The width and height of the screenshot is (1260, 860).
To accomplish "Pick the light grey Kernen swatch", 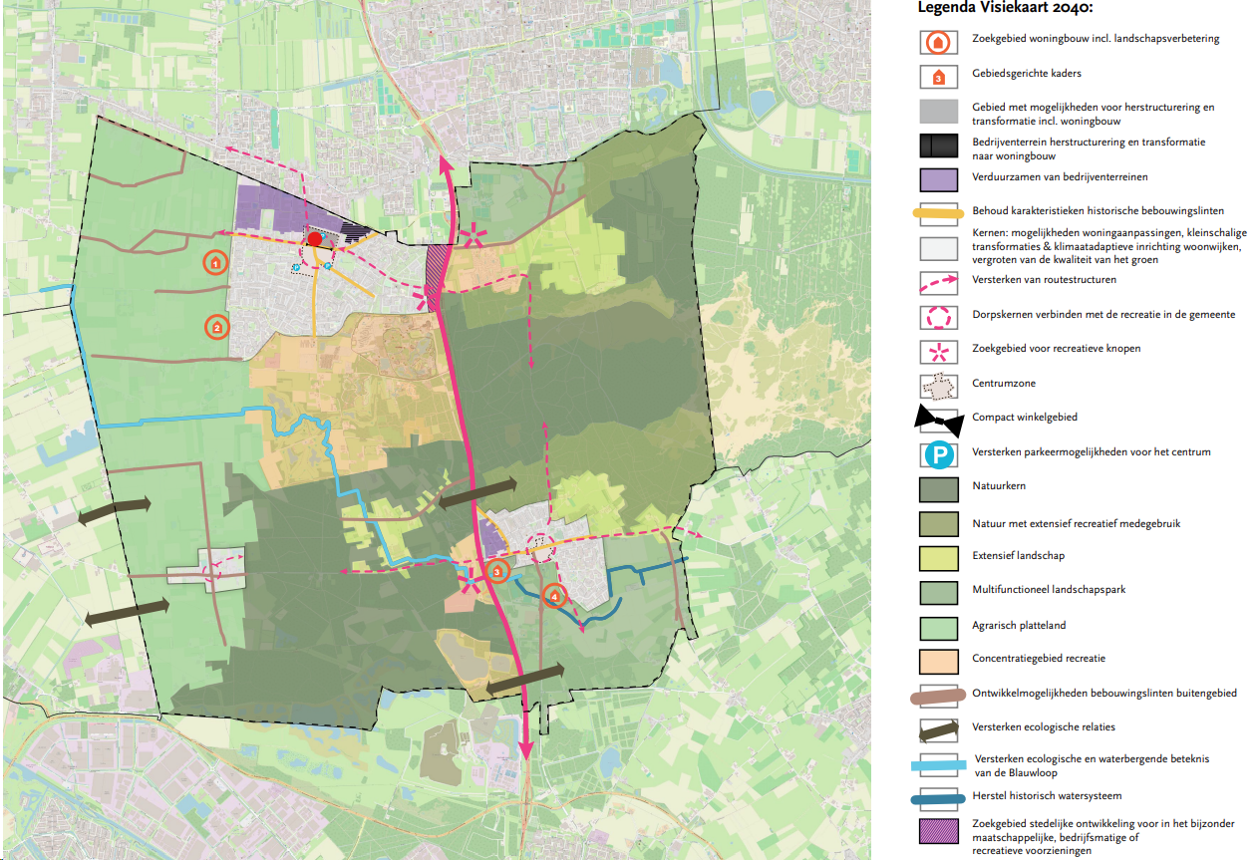I will point(939,249).
